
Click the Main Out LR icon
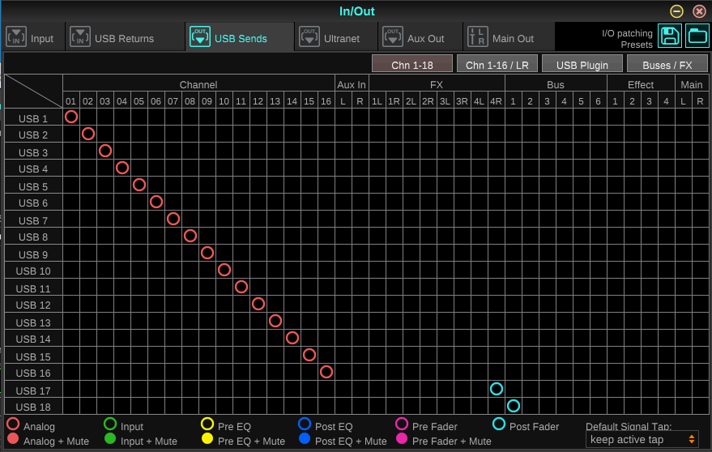coord(478,38)
